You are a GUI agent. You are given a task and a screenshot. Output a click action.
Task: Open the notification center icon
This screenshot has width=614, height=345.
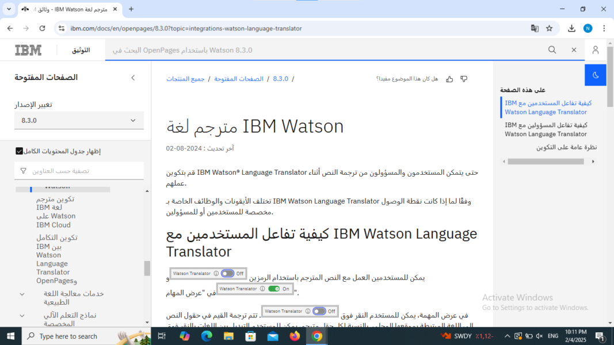click(600, 336)
